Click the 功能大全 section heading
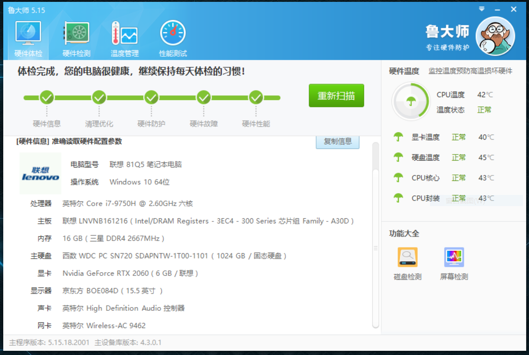Image resolution: width=529 pixels, height=355 pixels. (404, 234)
